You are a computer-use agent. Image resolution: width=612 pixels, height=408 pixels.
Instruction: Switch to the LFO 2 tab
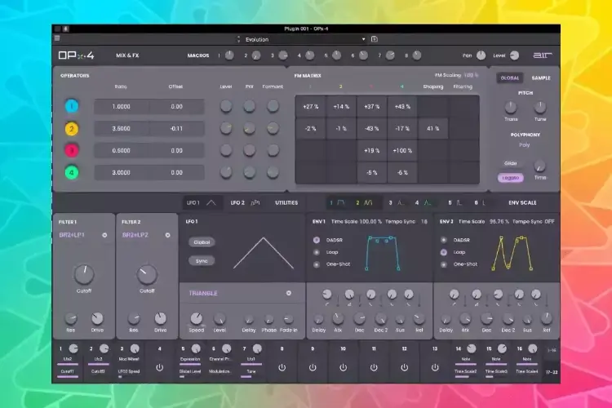(245, 202)
